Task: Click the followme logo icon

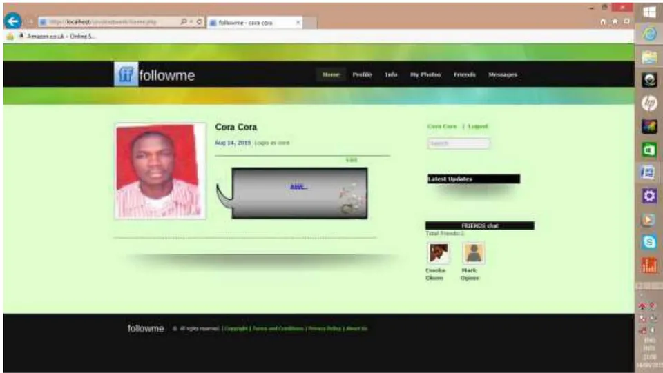Action: click(126, 74)
